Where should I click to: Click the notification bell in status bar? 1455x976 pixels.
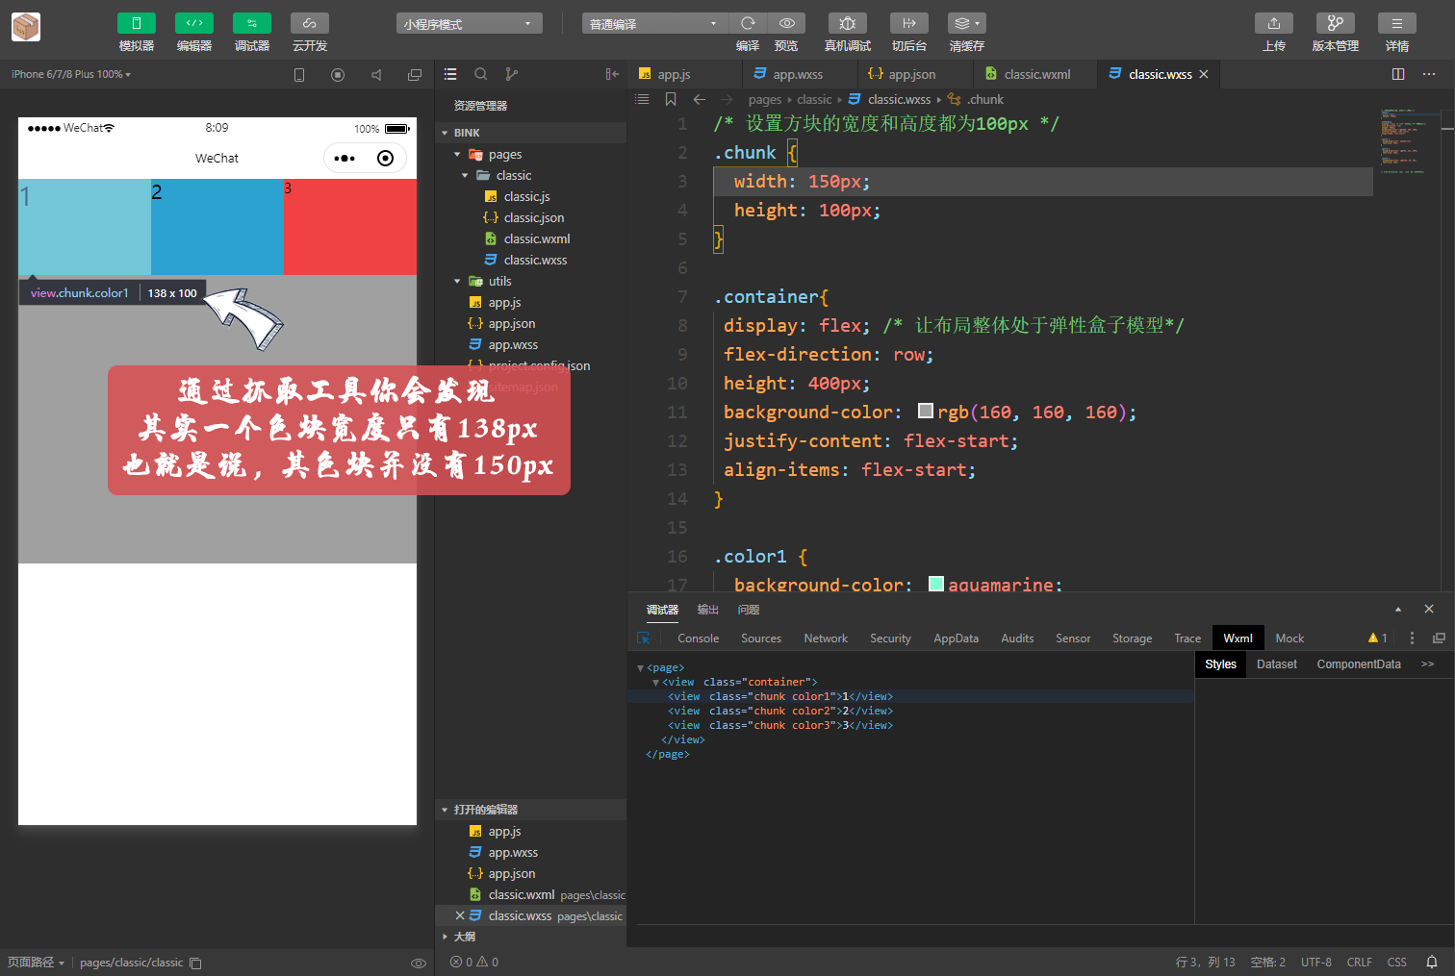click(1432, 962)
